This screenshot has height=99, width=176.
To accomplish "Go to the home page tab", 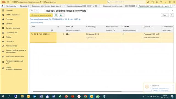I will tap(2, 6).
